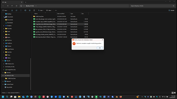Switch to large thumbnails view toggle

pos(175,93)
